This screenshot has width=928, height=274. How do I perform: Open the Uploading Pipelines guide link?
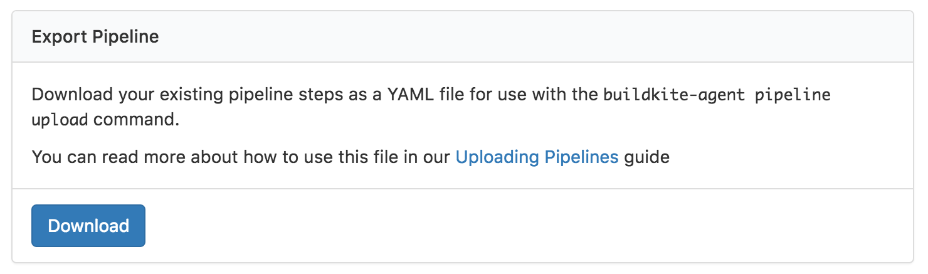[x=537, y=157]
